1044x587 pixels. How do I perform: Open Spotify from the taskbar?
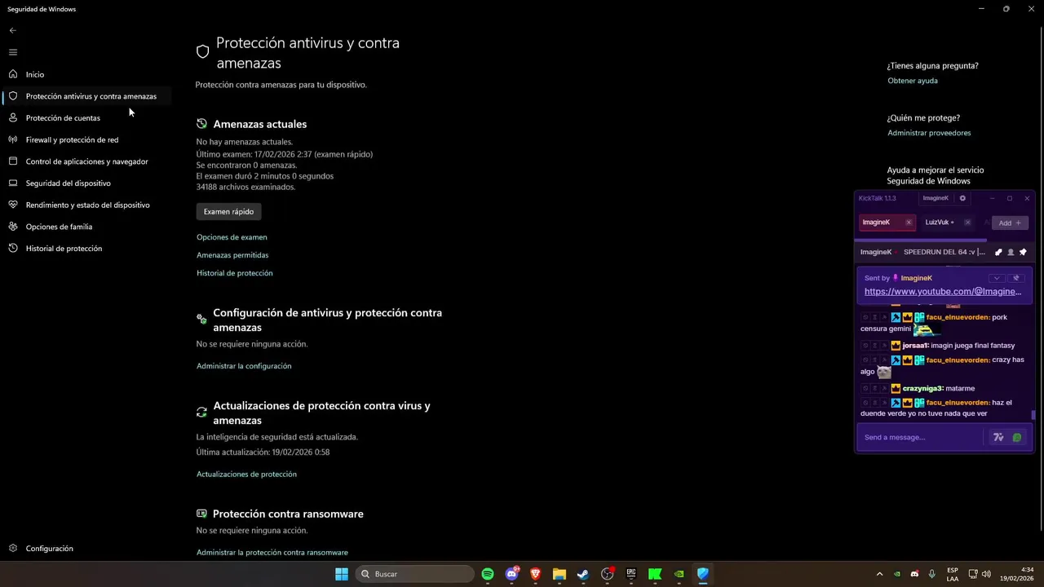[x=488, y=574]
